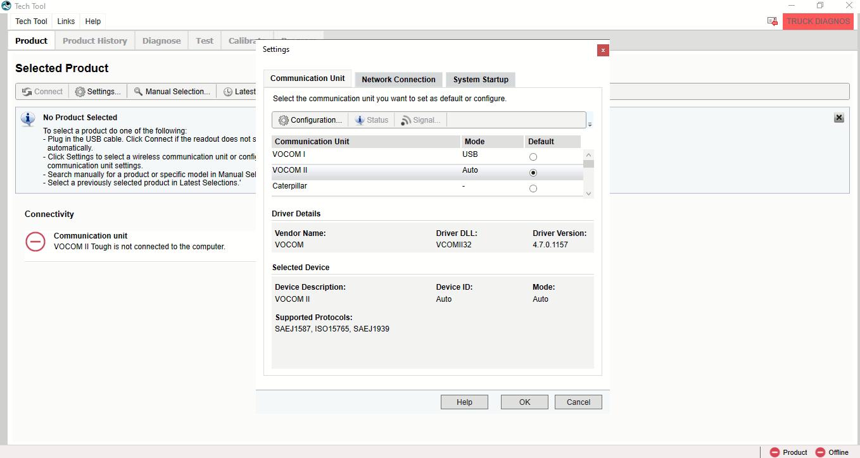Select the Communication Unit tab

(x=308, y=78)
